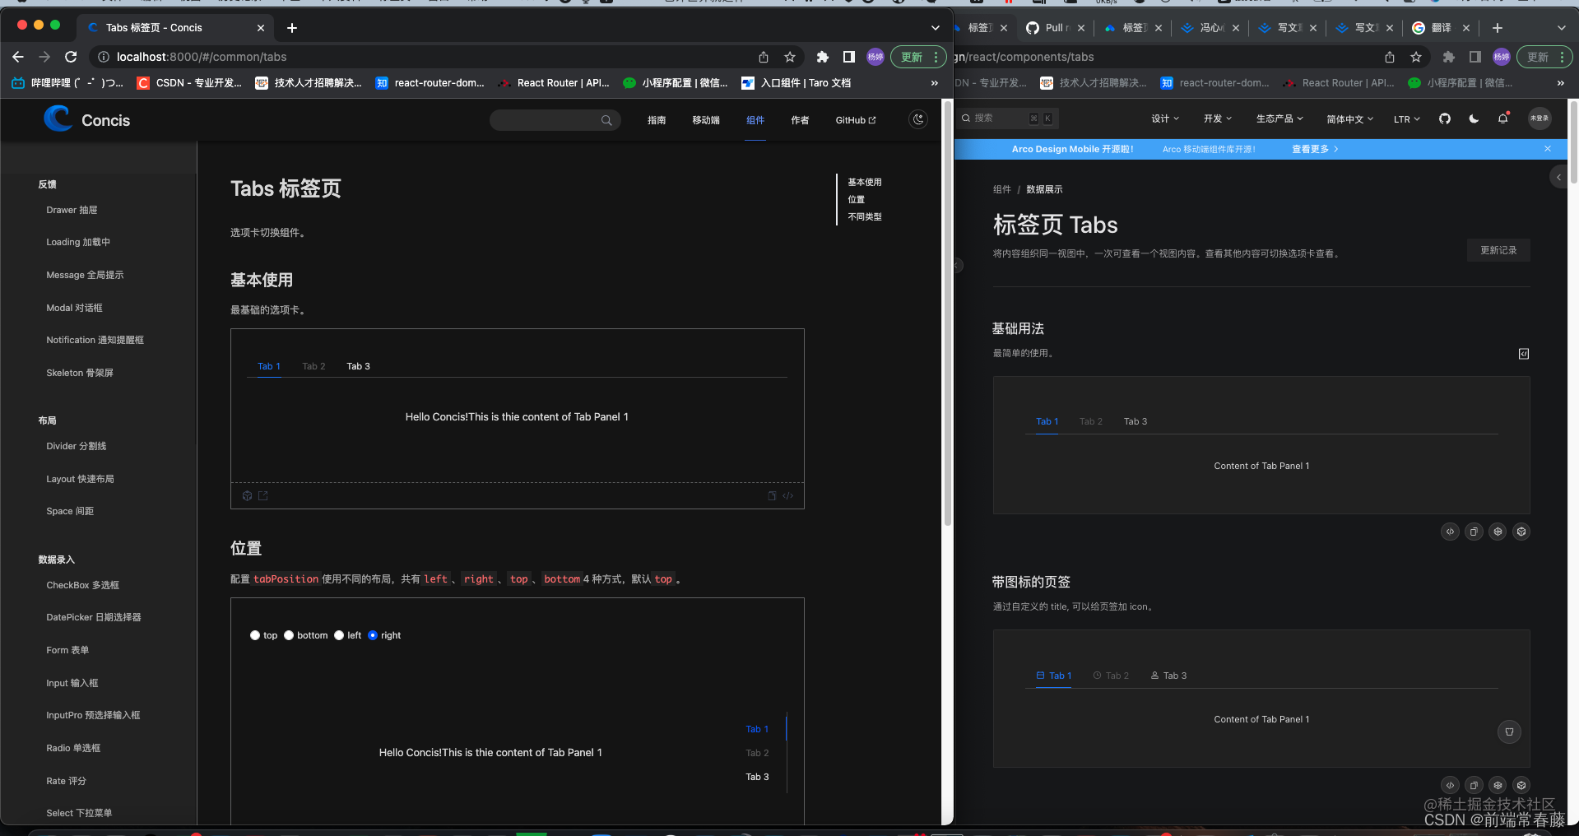Open GitHub from the Arco navbar
Viewport: 1579px width, 836px height.
pos(1444,118)
